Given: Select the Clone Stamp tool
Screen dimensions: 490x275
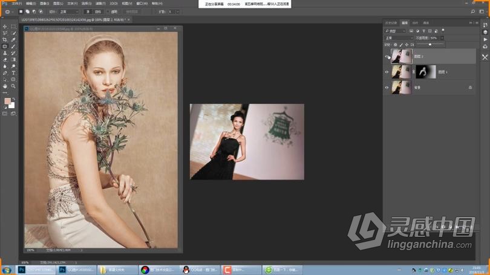Looking at the screenshot, I should (5, 53).
